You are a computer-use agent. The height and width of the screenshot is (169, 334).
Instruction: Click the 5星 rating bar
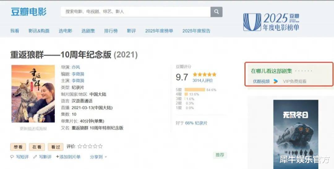point(195,90)
